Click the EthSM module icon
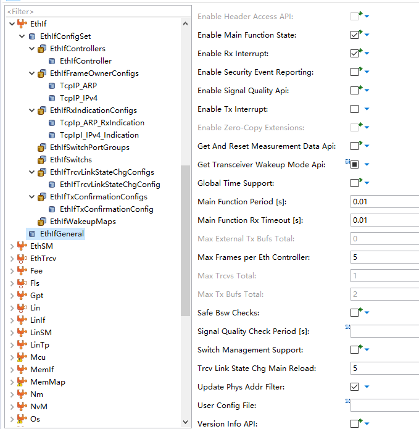 [x=22, y=246]
